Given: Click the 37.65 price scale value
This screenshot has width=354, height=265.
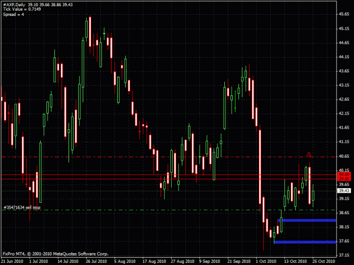Looking at the screenshot, I should [344, 241].
